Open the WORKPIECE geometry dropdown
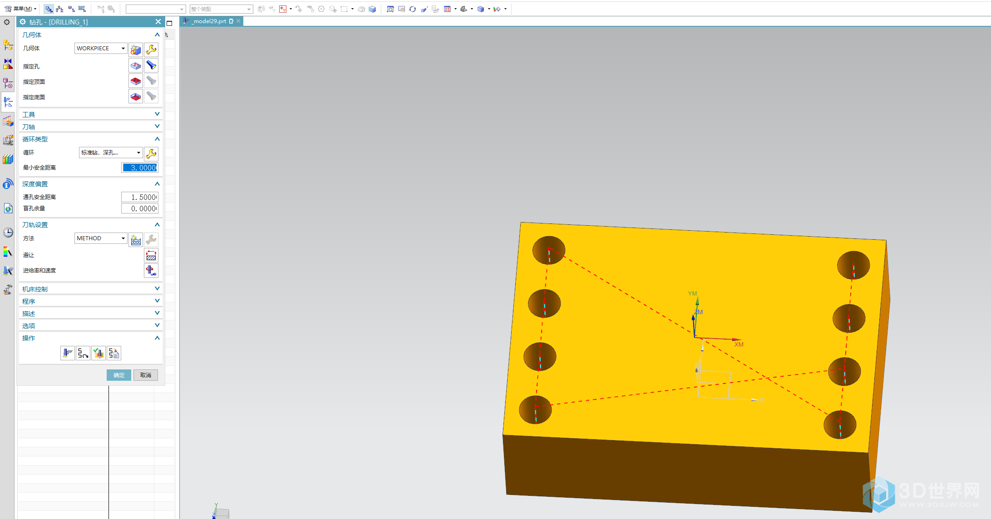Screen dimensions: 991x519 100,49
